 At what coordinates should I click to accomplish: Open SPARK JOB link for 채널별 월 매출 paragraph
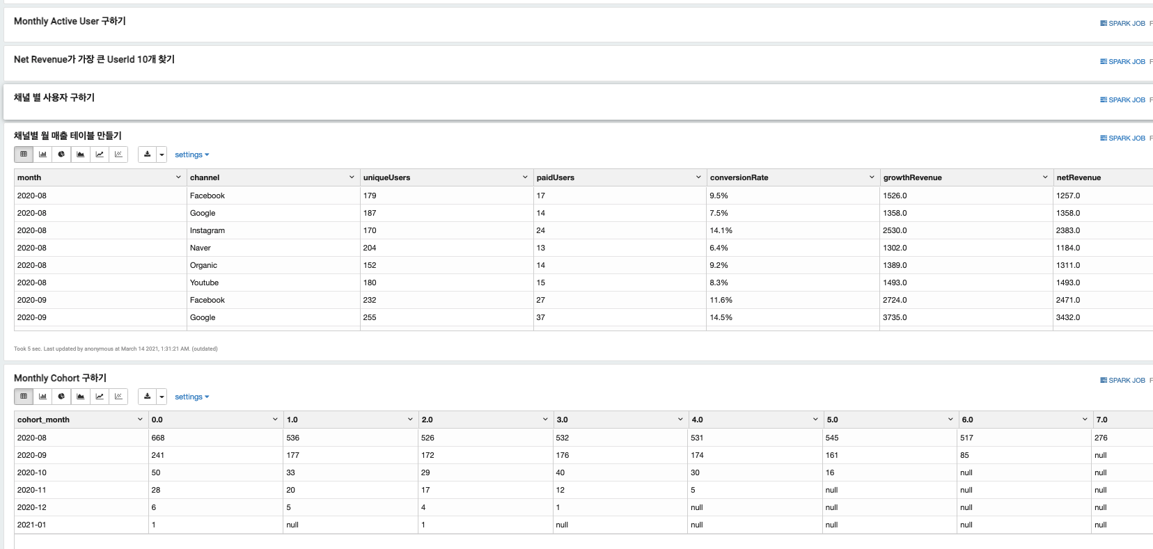1122,138
